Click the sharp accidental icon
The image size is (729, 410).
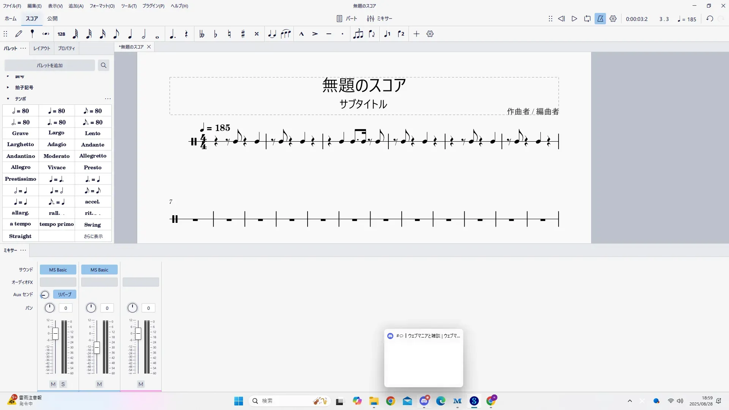[x=243, y=34]
